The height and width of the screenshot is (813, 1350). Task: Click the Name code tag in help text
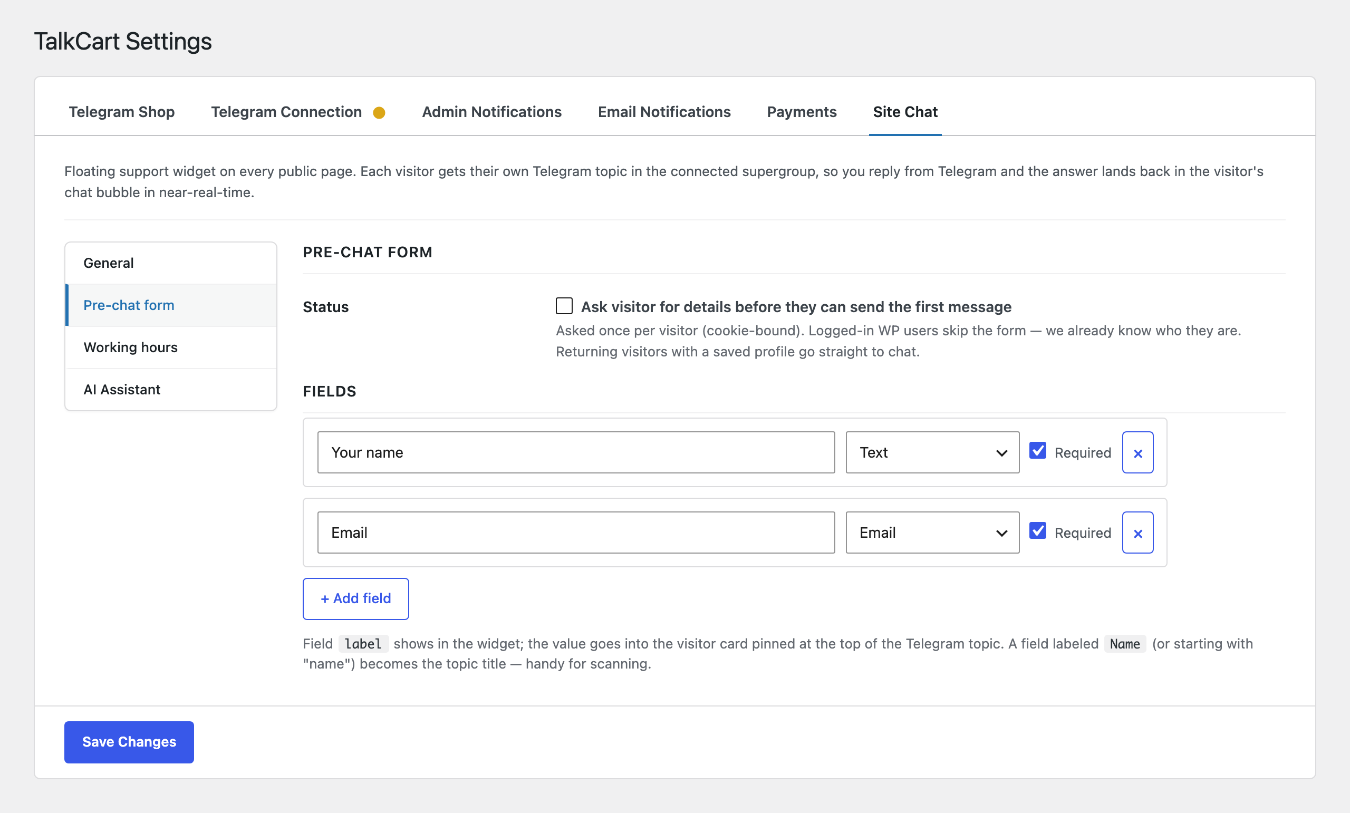coord(1125,644)
